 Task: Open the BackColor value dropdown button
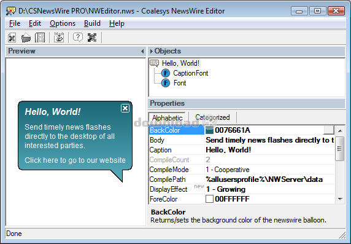point(329,130)
